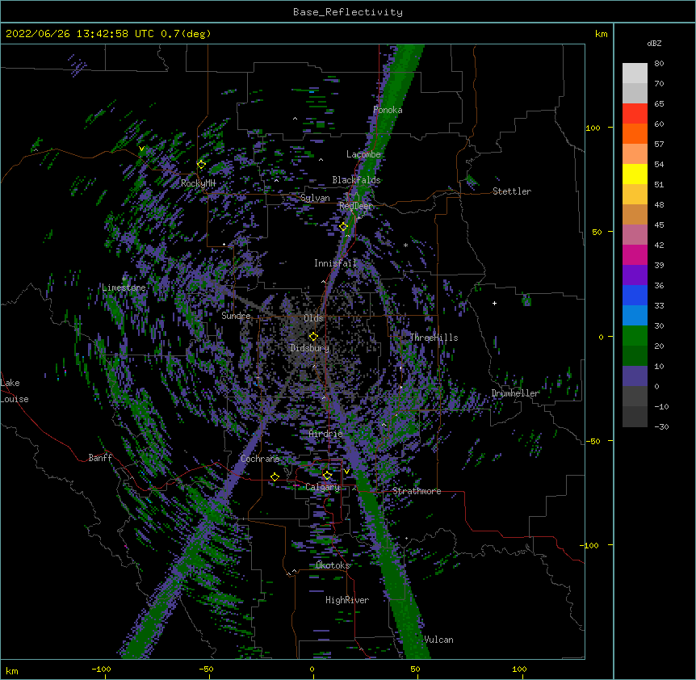Pick the white 70-80 dBZ legend swatch
This screenshot has height=680, width=696.
pos(635,73)
